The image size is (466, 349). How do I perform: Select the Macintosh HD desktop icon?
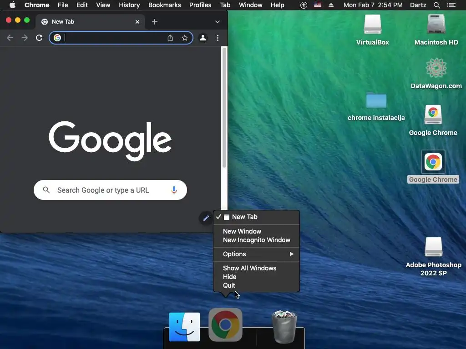coord(436,30)
